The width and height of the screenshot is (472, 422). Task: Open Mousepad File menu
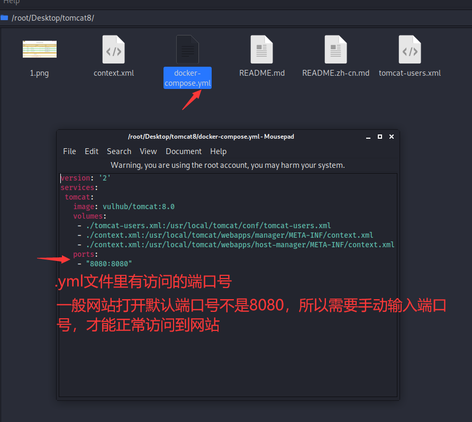(69, 151)
